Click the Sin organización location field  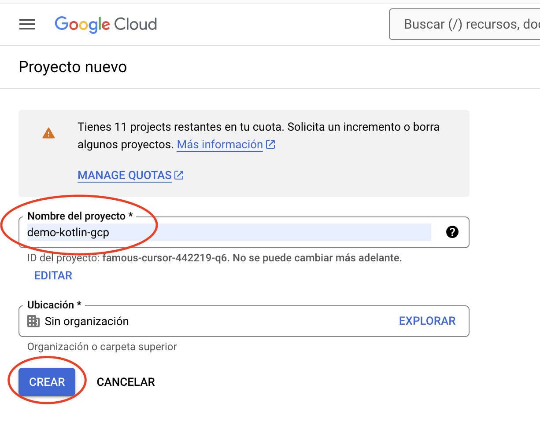(x=176, y=321)
